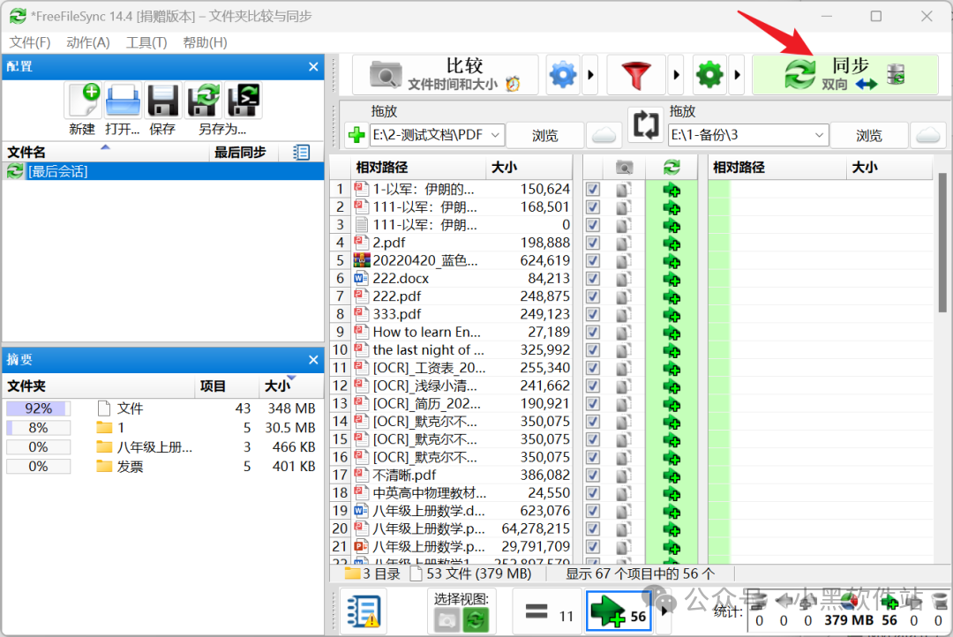The image size is (953, 637).
Task: Open comparison settings blue gear
Action: [563, 75]
